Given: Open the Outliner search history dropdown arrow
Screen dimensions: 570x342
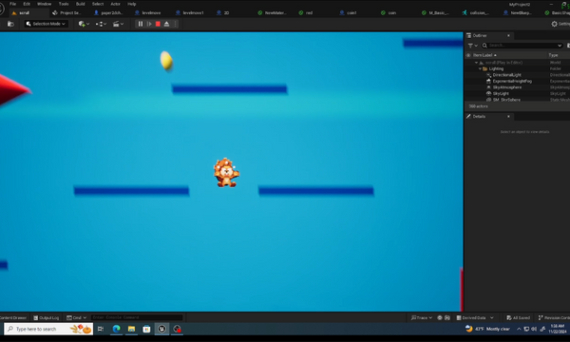Looking at the screenshot, I should (x=560, y=46).
